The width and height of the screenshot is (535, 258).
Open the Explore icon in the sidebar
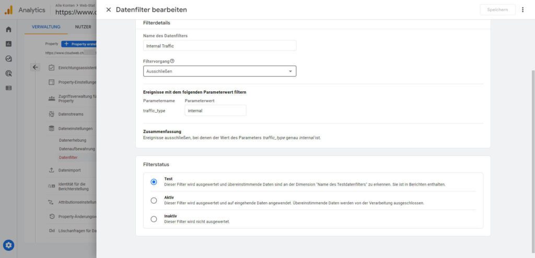tap(8, 58)
